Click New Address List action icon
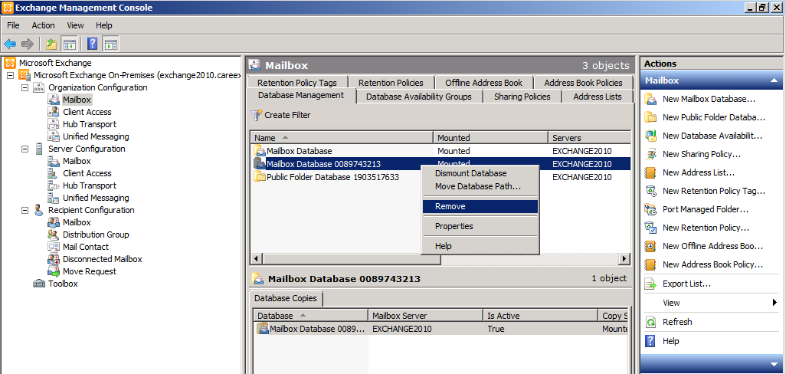 click(x=650, y=172)
